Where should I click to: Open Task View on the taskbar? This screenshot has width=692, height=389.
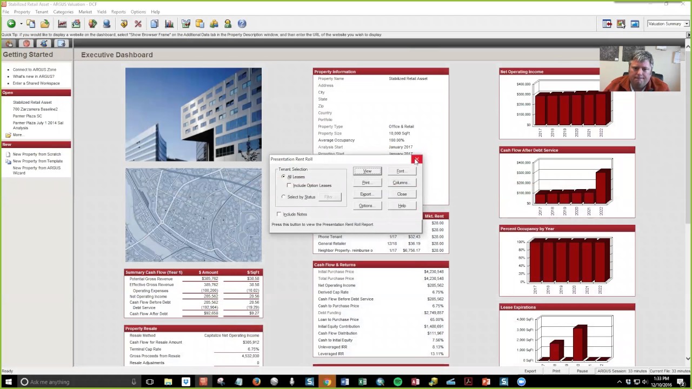(150, 382)
